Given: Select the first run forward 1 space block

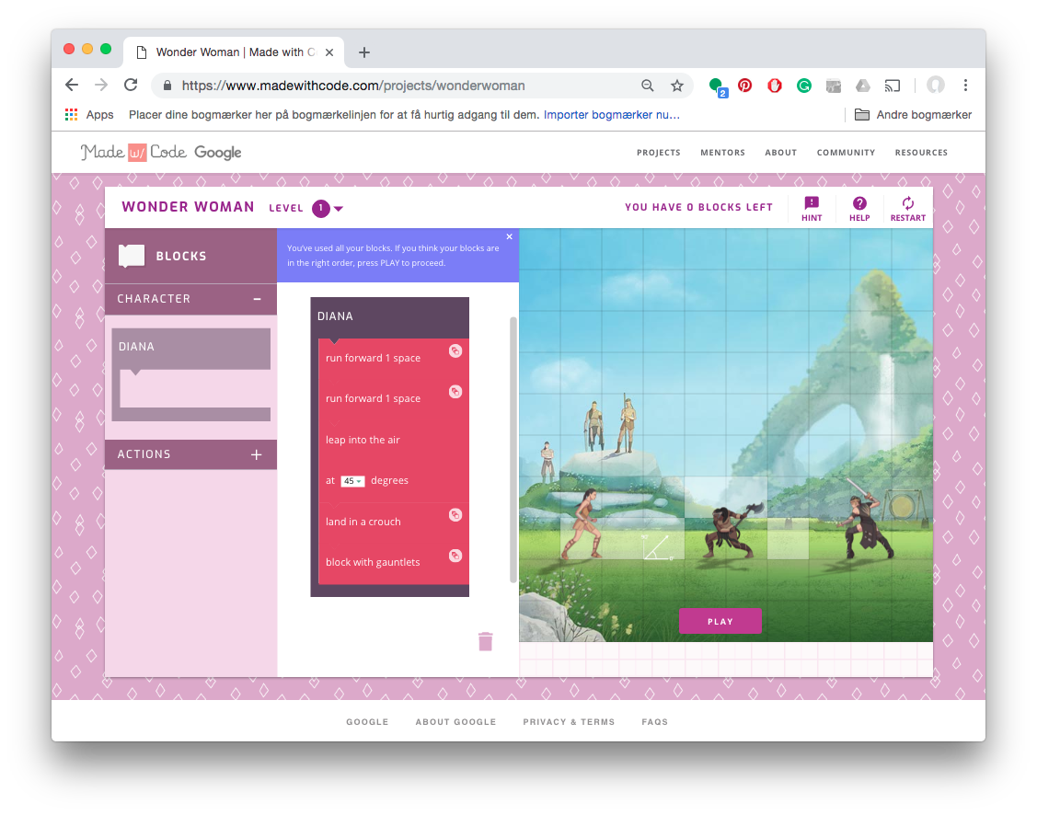Looking at the screenshot, I should 394,358.
